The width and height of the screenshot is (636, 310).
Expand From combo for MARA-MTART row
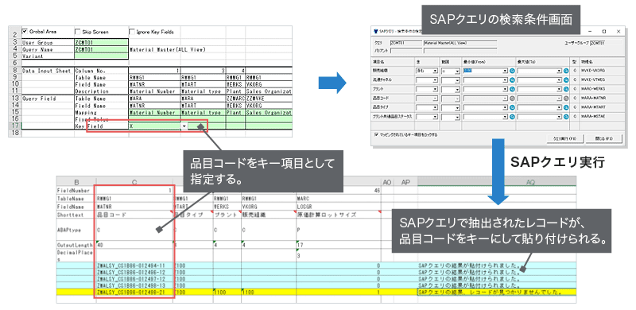pyautogui.click(x=505, y=107)
